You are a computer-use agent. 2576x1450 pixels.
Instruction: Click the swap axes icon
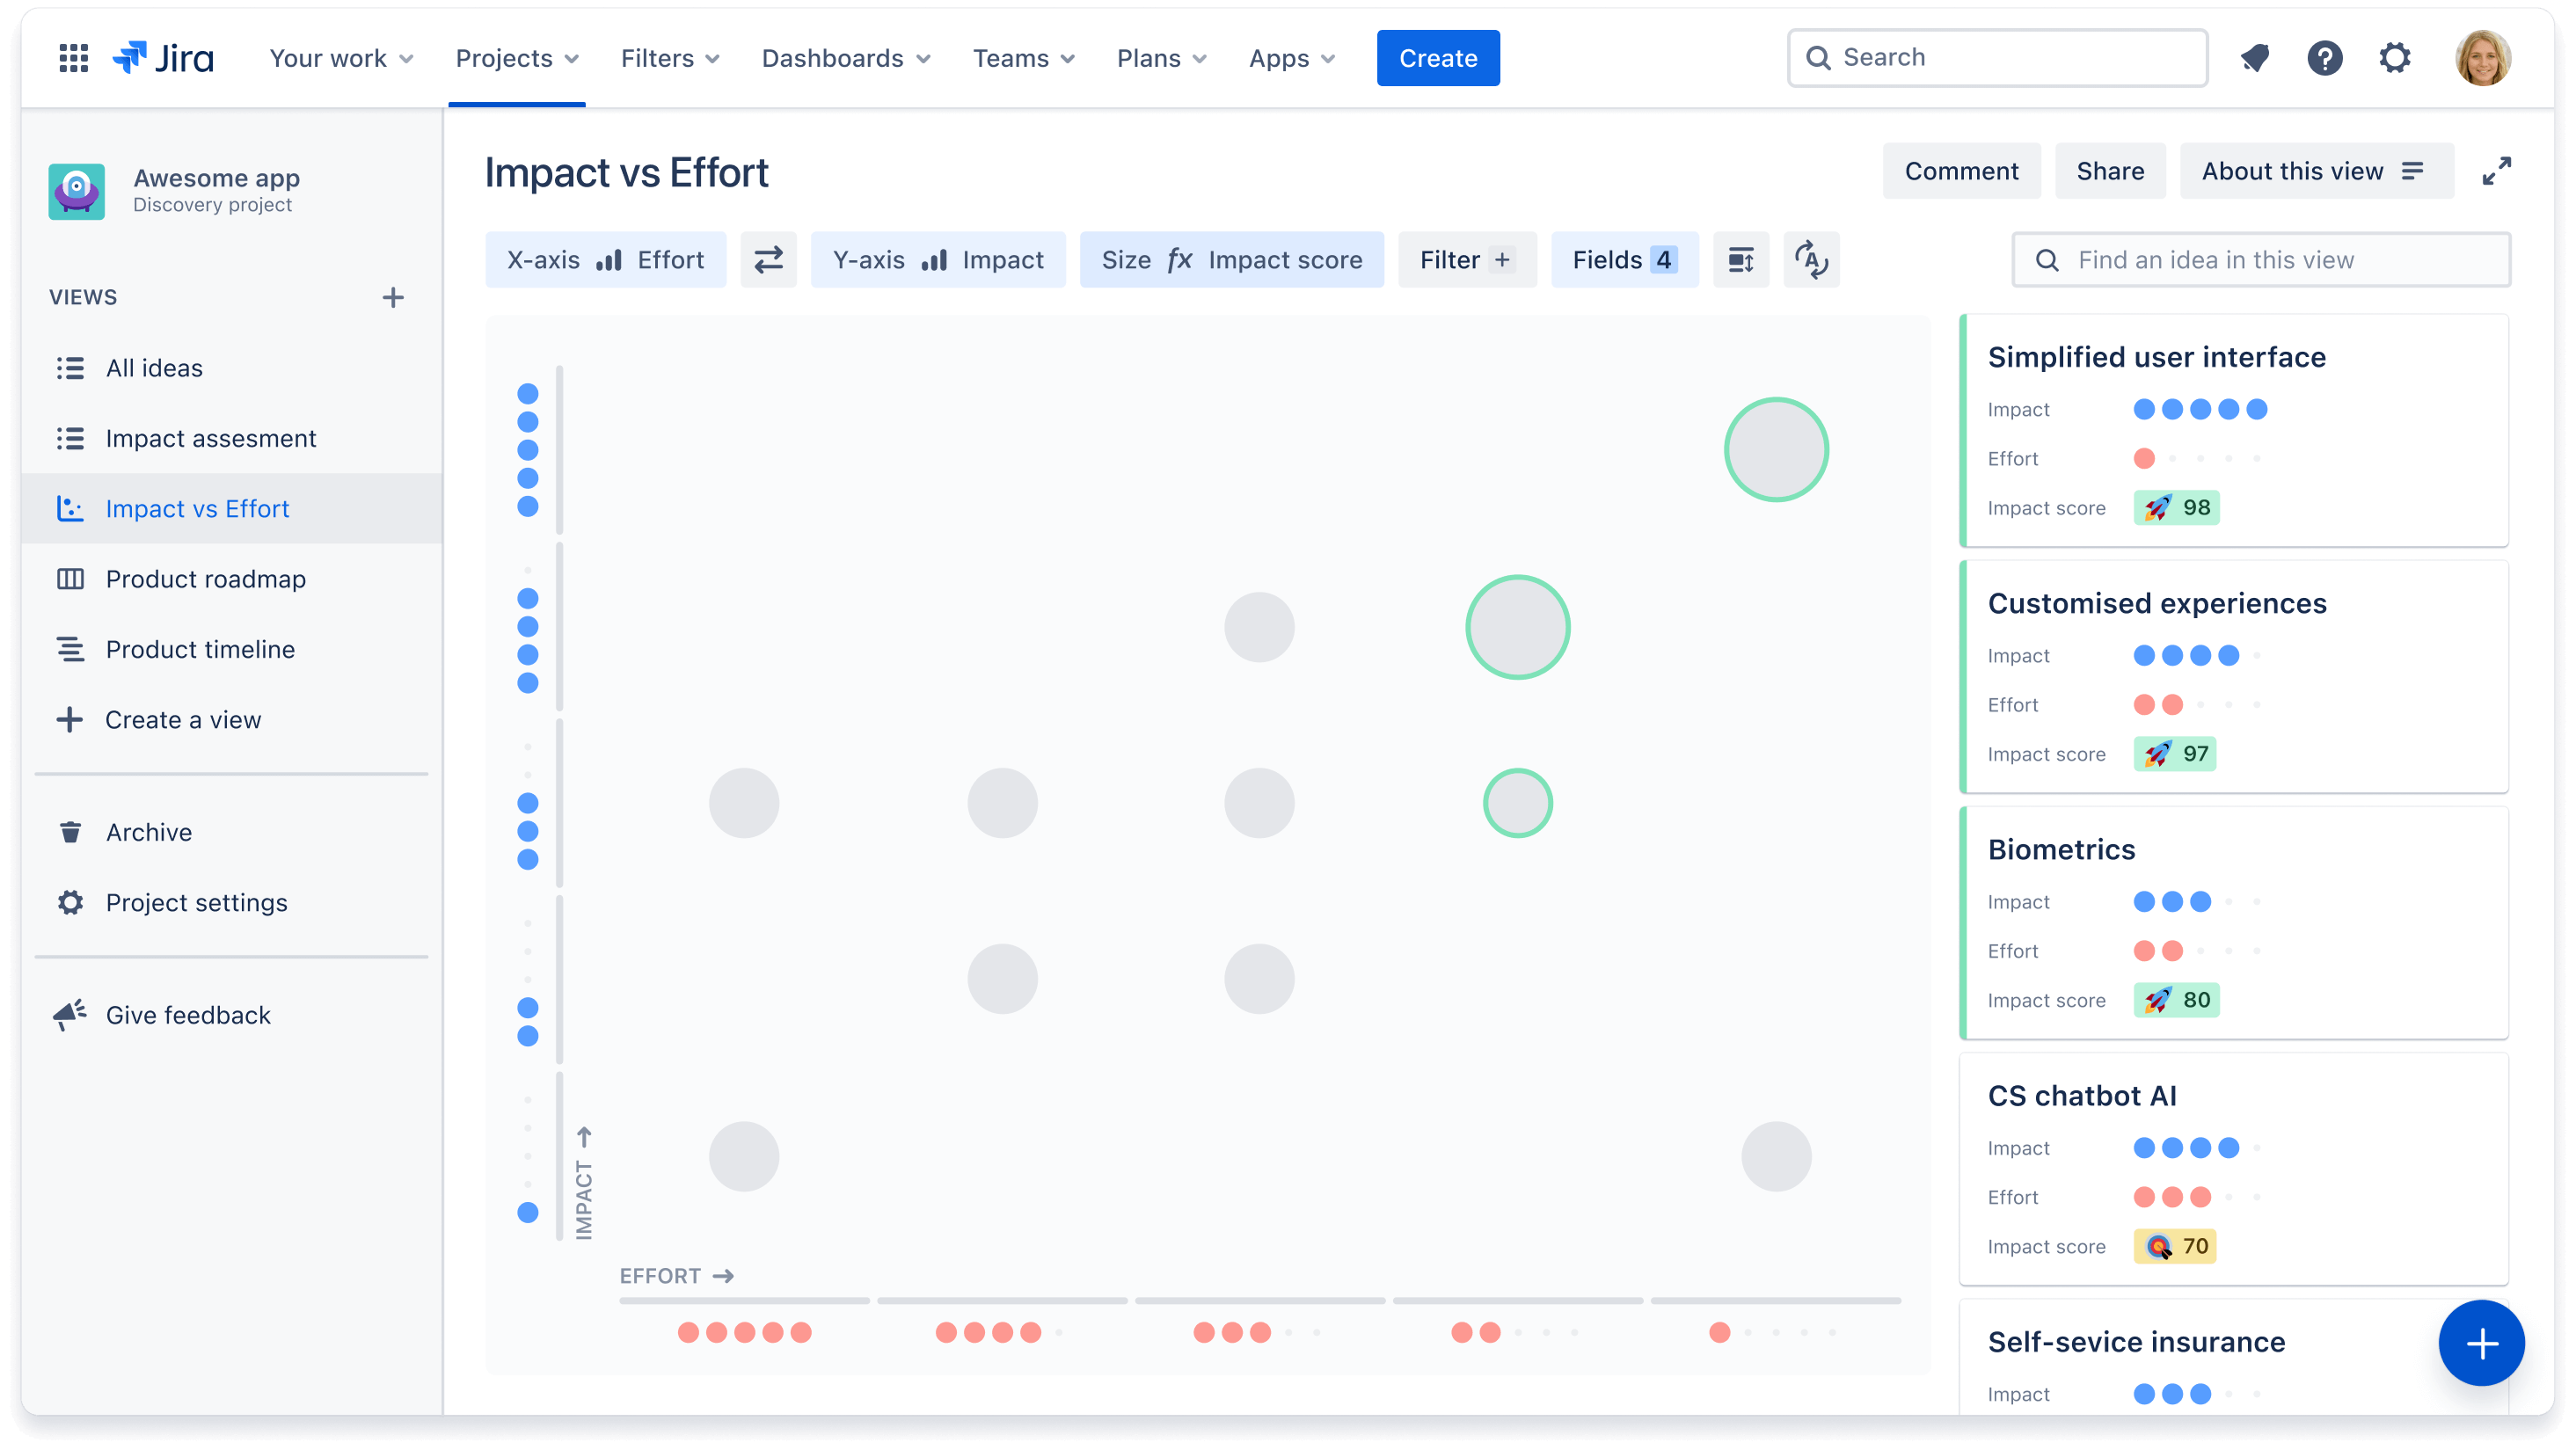coord(768,260)
